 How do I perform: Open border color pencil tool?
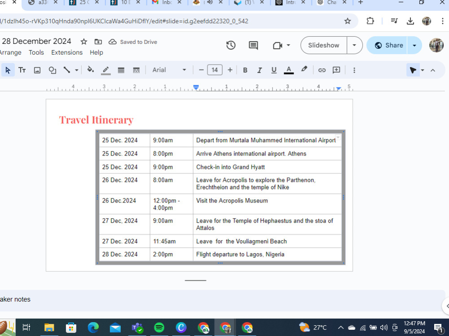(x=106, y=70)
